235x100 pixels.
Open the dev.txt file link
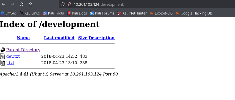(x=13, y=56)
